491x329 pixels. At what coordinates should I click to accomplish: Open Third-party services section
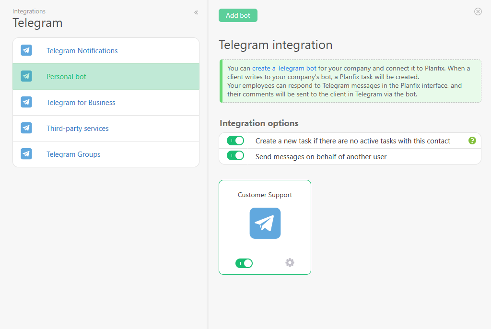click(106, 129)
